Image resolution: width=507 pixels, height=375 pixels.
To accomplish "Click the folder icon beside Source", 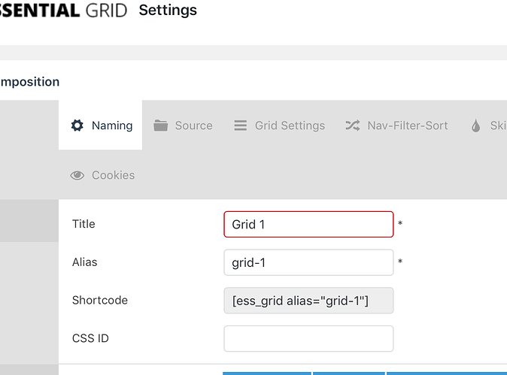I will click(160, 126).
